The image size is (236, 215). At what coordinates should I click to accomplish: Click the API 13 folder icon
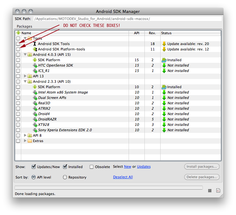[x=30, y=76]
